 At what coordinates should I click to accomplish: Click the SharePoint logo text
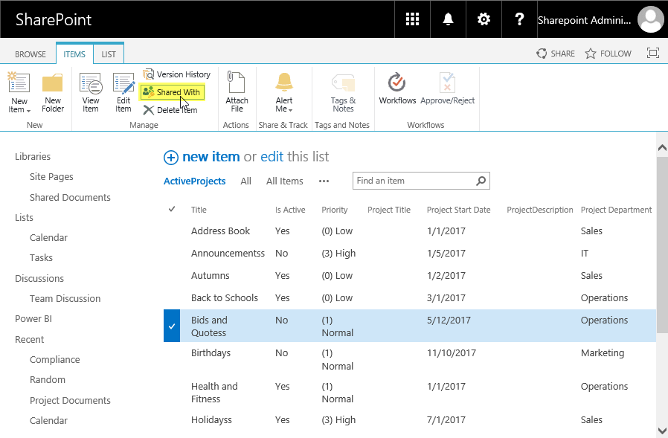(x=54, y=19)
